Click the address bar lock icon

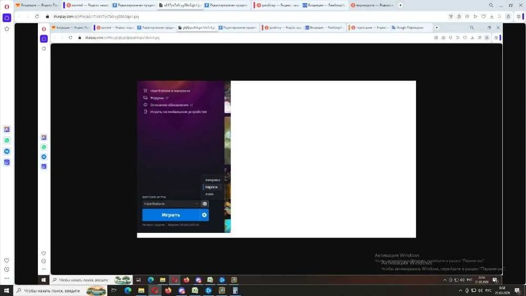[47, 16]
